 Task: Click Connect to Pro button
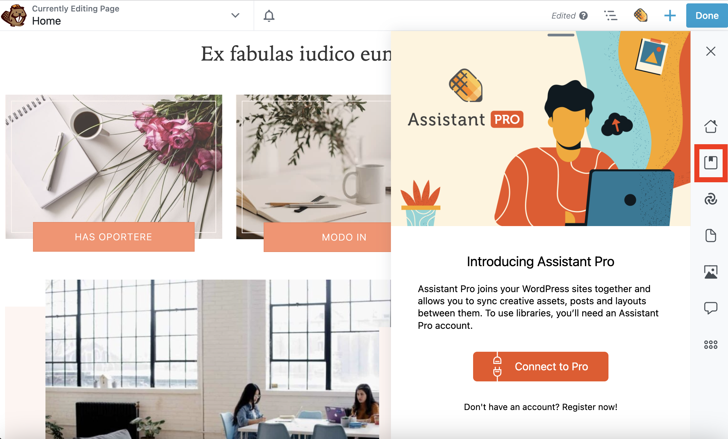click(540, 367)
